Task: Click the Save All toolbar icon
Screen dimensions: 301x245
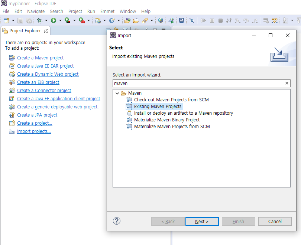Action: pyautogui.click(x=29, y=20)
